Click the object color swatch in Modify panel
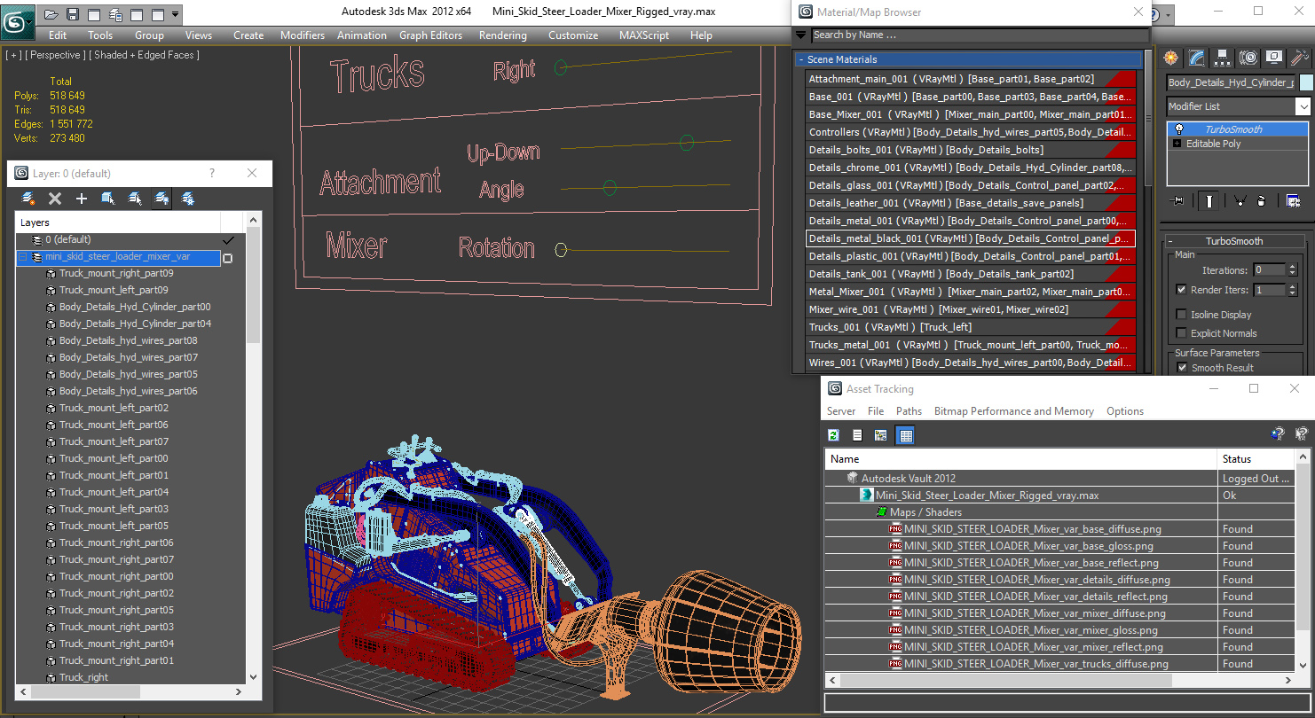This screenshot has width=1315, height=718. tap(1305, 82)
